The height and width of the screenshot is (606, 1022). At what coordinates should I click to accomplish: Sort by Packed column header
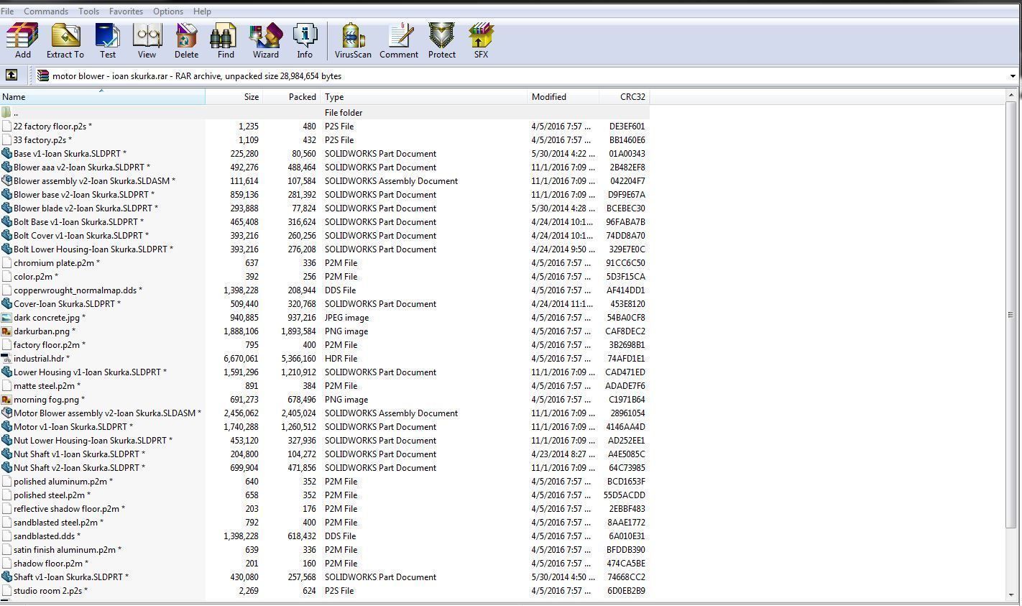292,96
